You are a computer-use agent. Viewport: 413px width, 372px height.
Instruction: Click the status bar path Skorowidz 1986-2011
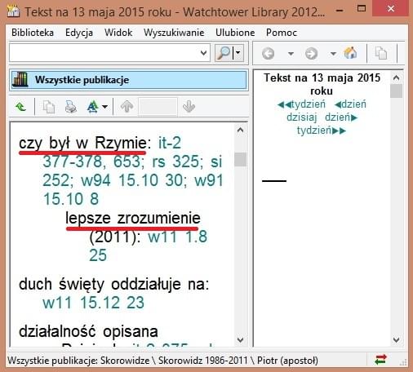[203, 361]
